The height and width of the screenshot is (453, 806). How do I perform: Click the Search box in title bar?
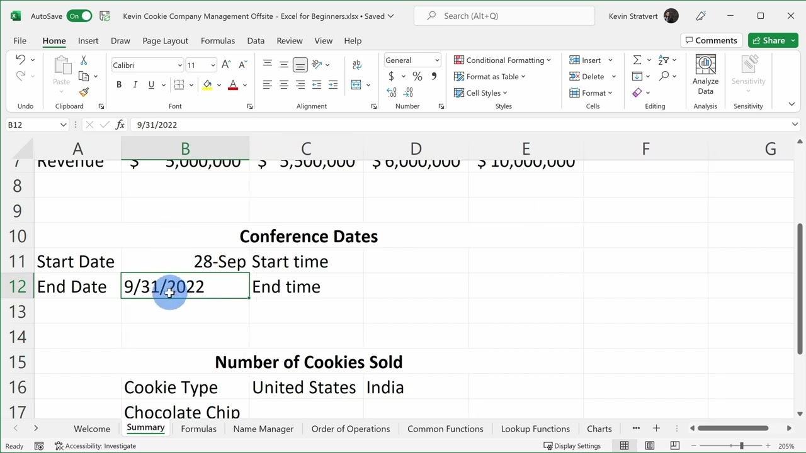(x=504, y=16)
